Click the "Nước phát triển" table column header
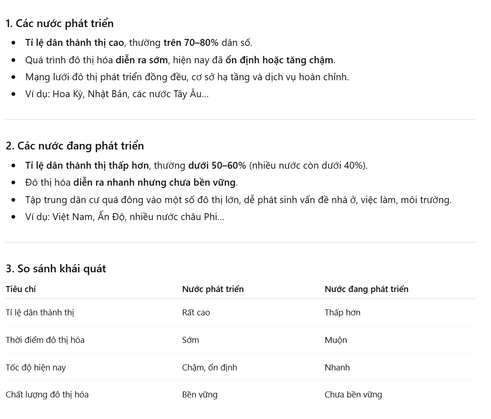Screen dimensions: 491x419 213,289
